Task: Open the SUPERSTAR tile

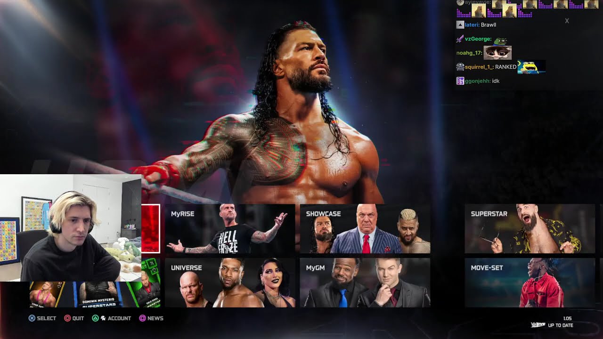Action: (x=530, y=229)
